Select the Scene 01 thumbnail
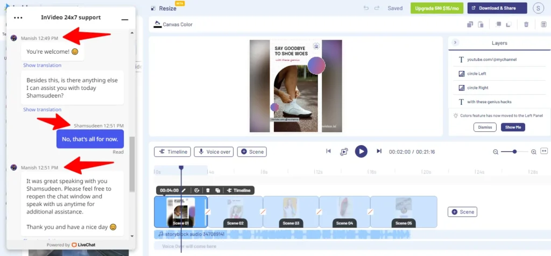This screenshot has height=256, width=551. pyautogui.click(x=181, y=212)
